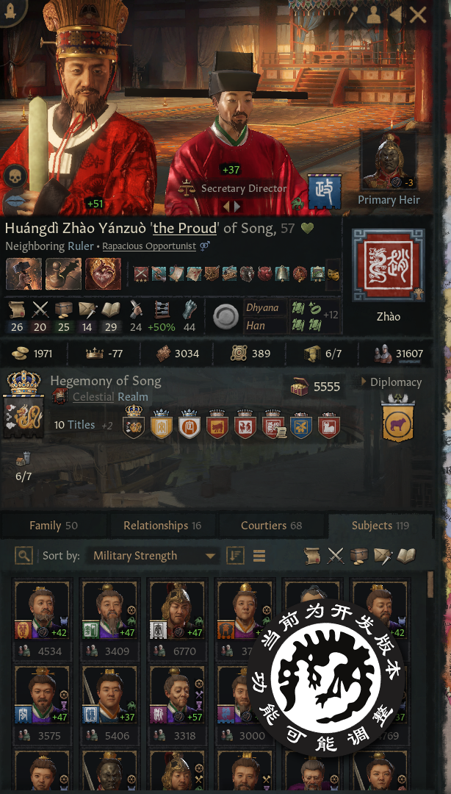Image resolution: width=451 pixels, height=794 pixels.
Task: Toggle list view layout button
Action: (259, 556)
